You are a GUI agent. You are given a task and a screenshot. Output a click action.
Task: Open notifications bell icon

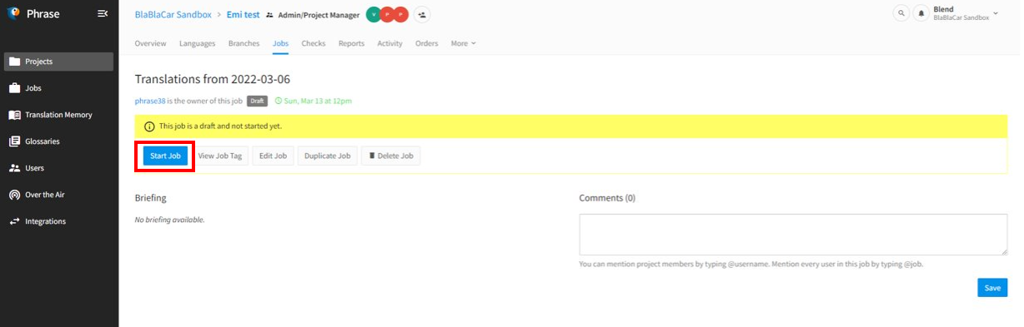pyautogui.click(x=921, y=14)
